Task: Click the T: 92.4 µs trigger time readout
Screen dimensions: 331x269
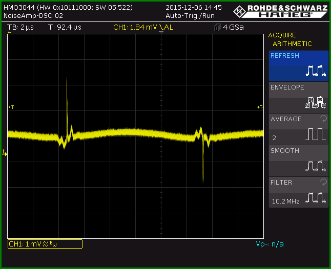Action: [65, 27]
